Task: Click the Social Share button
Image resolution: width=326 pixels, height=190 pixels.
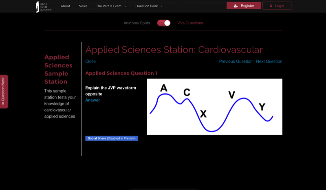Action: point(111,138)
